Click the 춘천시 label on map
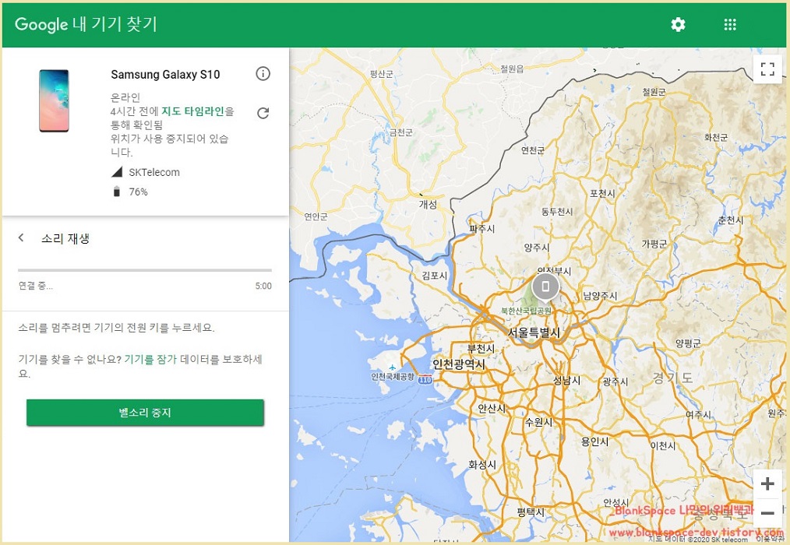 731,220
